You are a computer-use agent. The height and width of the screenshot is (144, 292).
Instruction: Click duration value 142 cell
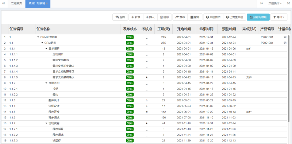click(x=163, y=112)
